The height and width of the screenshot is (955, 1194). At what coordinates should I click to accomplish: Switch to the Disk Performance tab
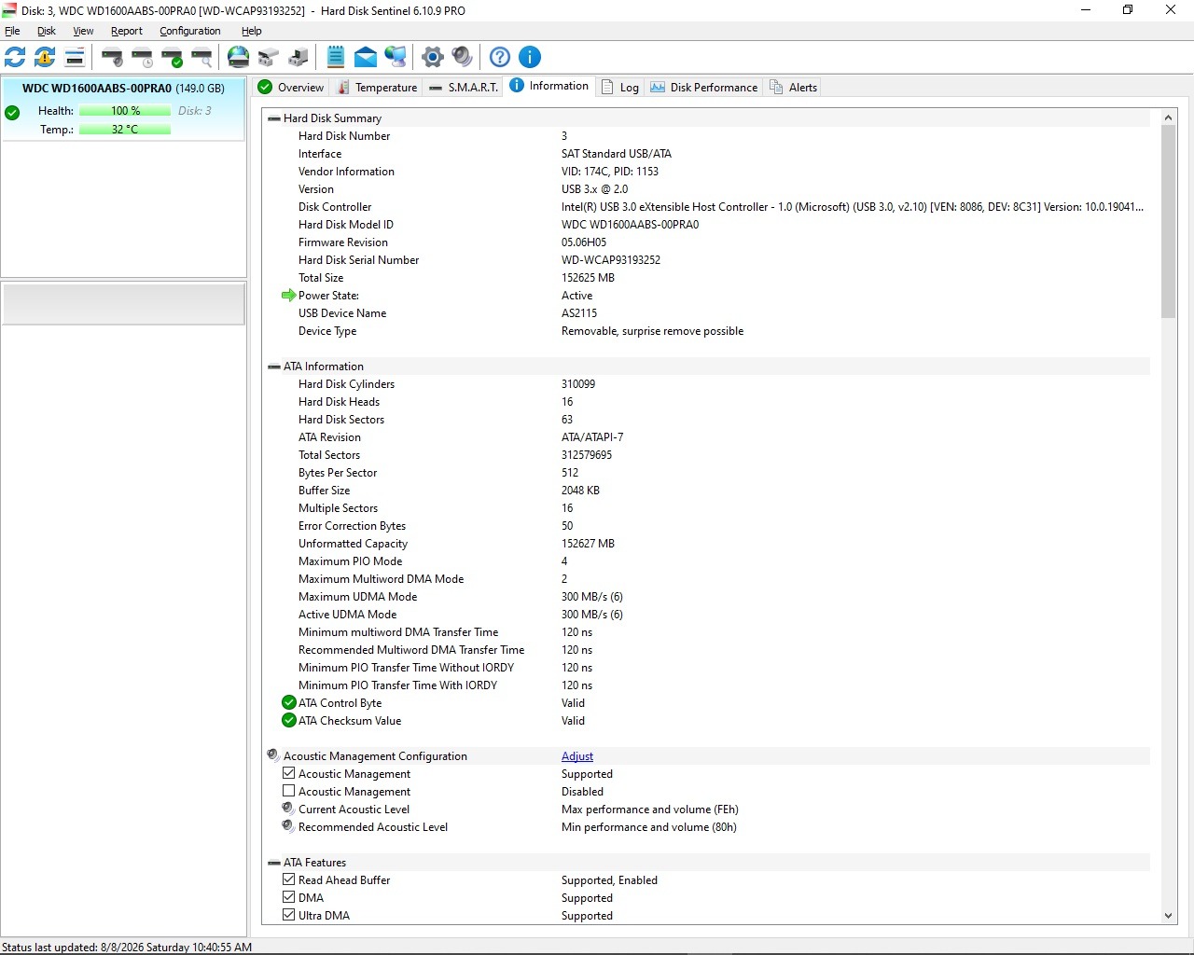(x=704, y=88)
